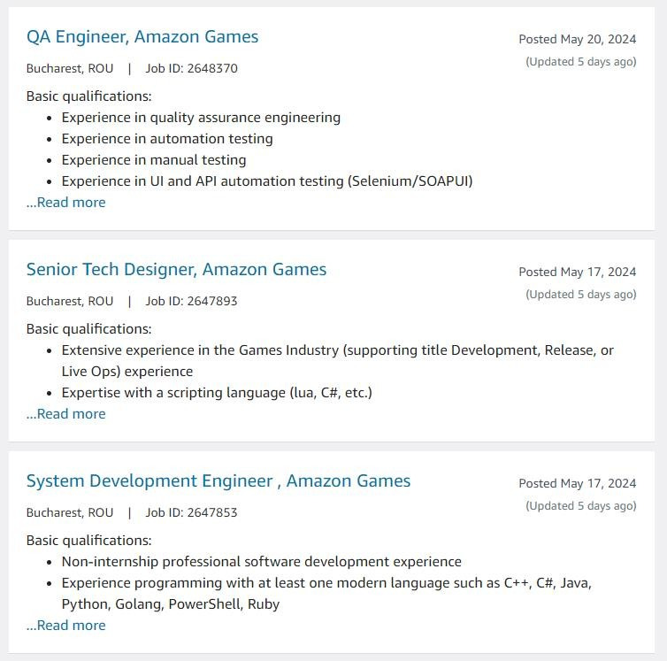Click Posted date on System Development Engineer card
The image size is (667, 661).
(x=577, y=484)
